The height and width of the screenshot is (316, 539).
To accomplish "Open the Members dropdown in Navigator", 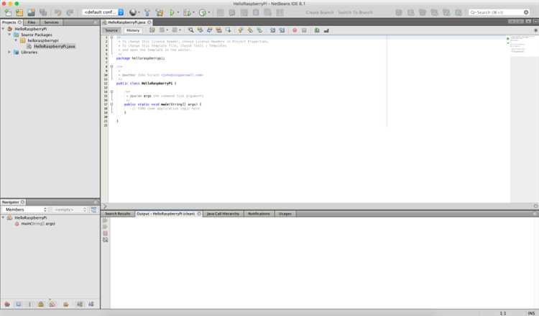I will coord(24,209).
